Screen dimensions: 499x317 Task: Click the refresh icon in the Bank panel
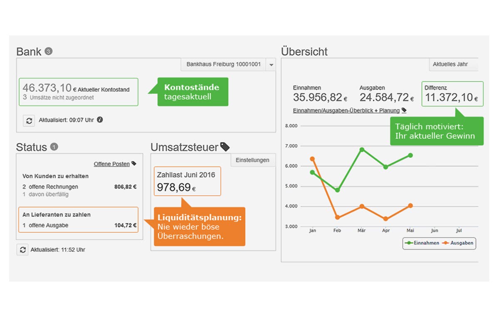29,121
